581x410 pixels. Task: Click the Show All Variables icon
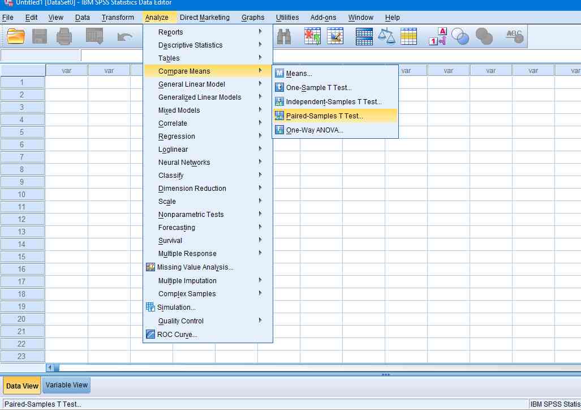[x=484, y=36]
